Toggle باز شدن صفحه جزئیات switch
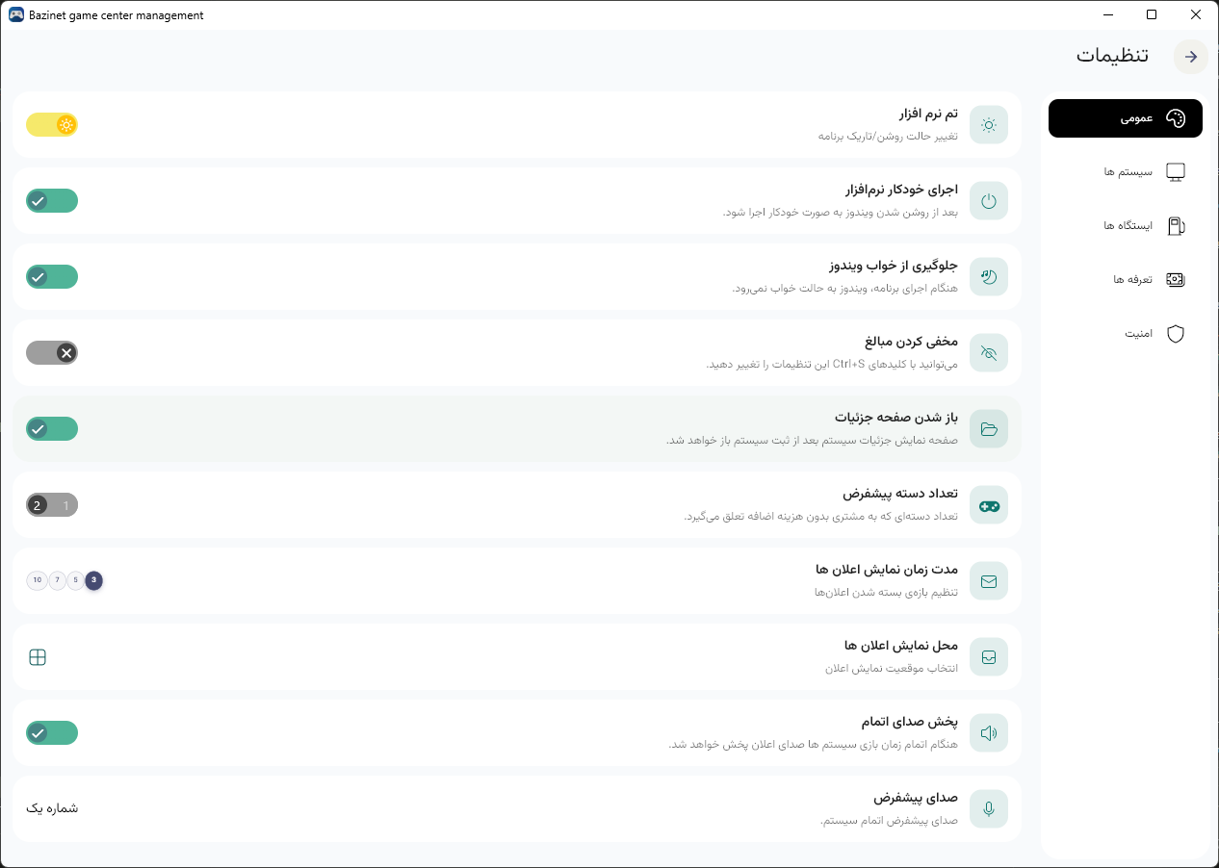The width and height of the screenshot is (1219, 868). 52,428
